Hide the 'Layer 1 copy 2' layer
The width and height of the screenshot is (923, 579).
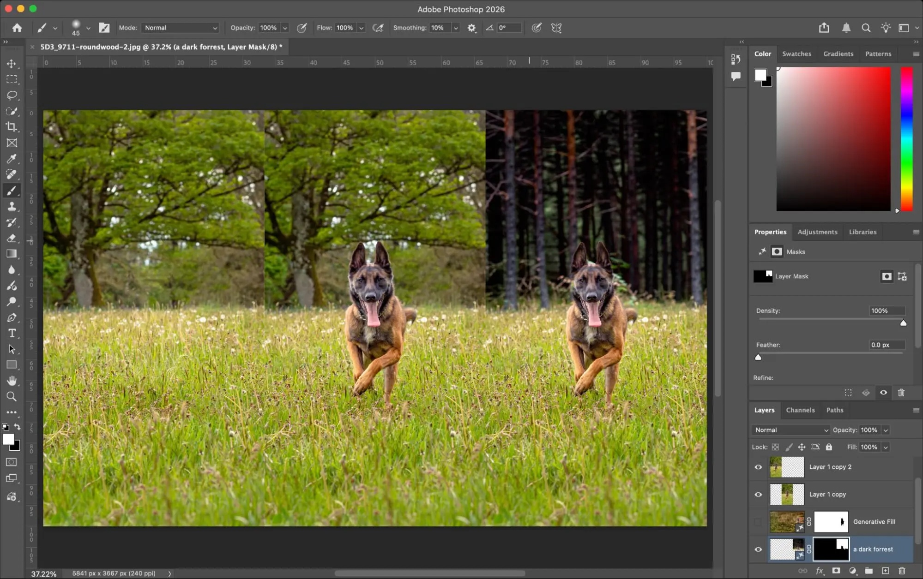pos(758,467)
